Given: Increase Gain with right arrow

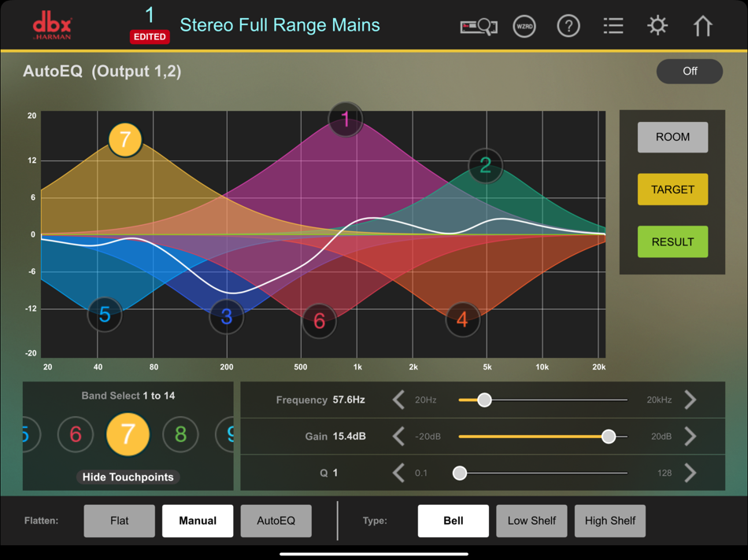Looking at the screenshot, I should click(x=691, y=436).
